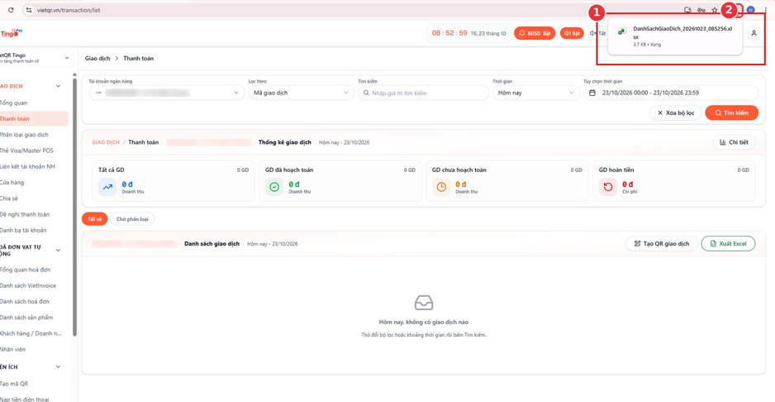Open Liên kết tài khoản NH
The width and height of the screenshot is (775, 402).
pos(27,166)
